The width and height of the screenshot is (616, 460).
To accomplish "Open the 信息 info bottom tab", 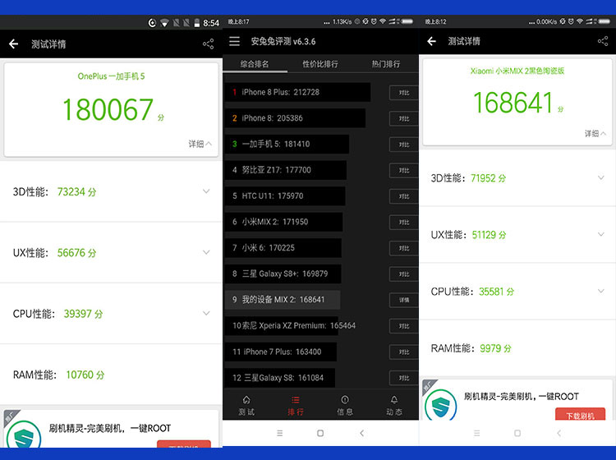I will [x=344, y=406].
